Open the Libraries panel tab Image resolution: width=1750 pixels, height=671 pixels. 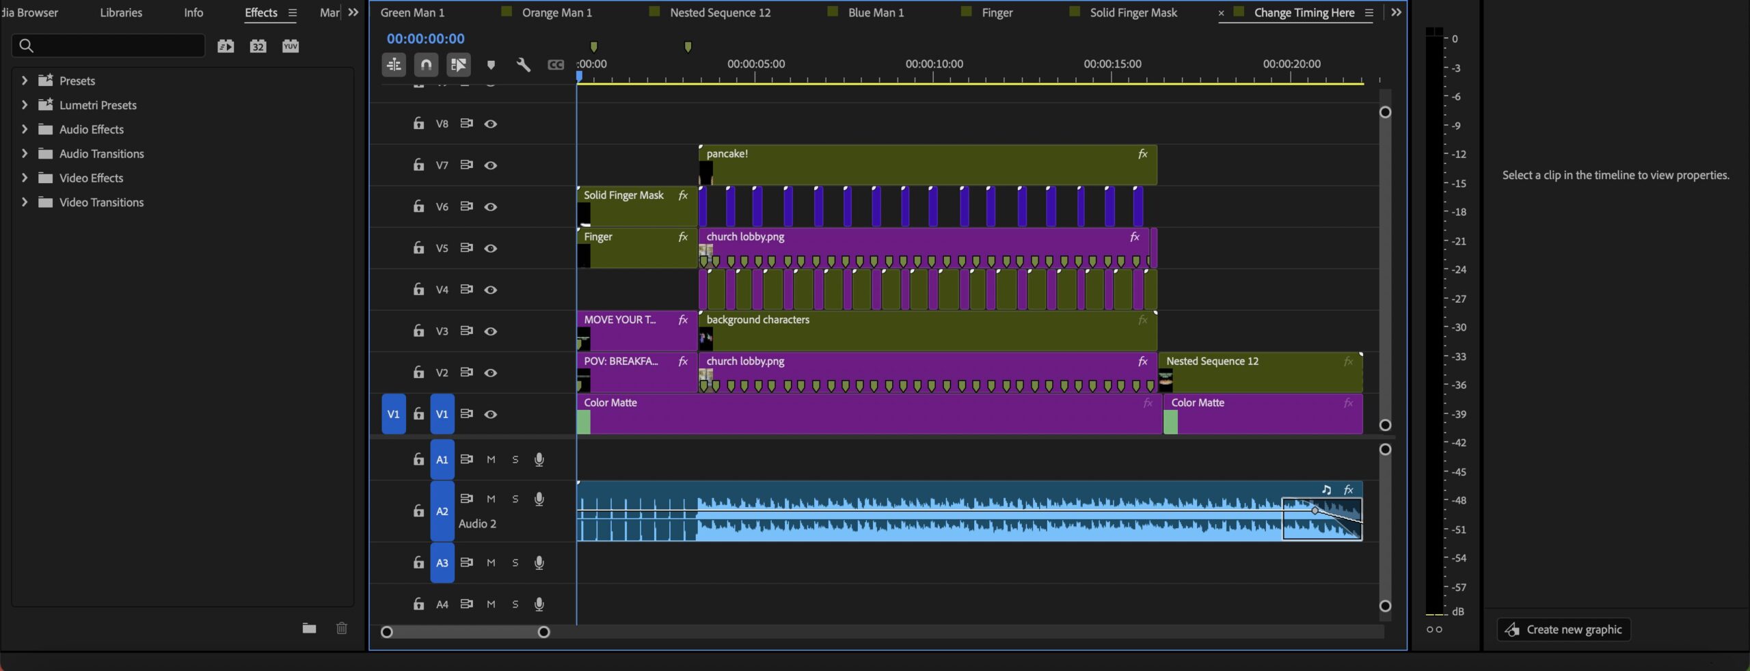click(121, 12)
